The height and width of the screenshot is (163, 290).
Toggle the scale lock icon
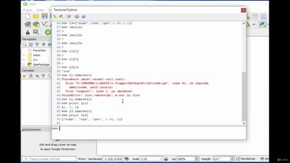pyautogui.click(x=166, y=159)
